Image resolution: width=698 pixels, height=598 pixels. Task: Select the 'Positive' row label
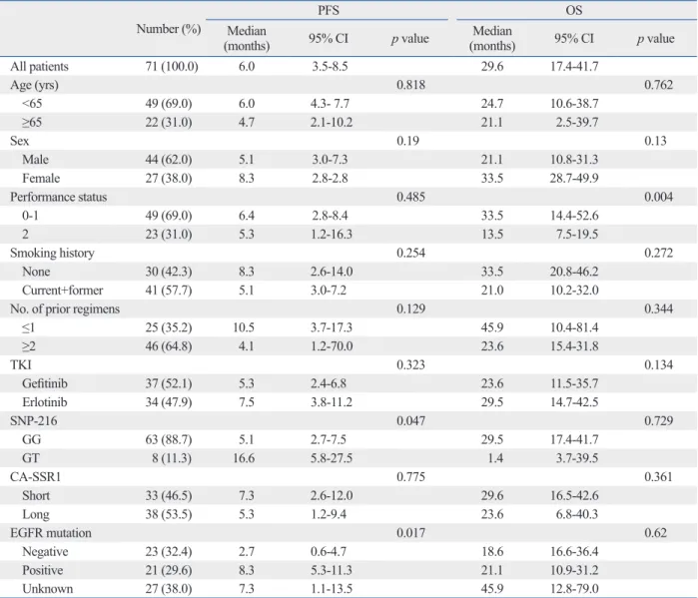tap(42, 570)
